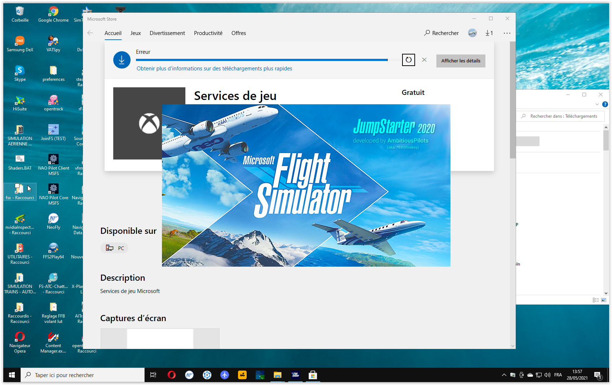Image resolution: width=612 pixels, height=385 pixels.
Task: Click the Store scrollbar down arrow
Action: 513,346
